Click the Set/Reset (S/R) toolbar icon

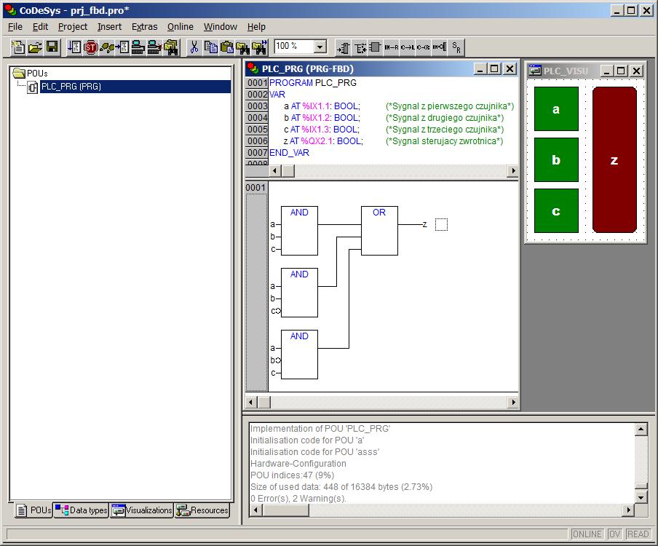click(x=456, y=48)
